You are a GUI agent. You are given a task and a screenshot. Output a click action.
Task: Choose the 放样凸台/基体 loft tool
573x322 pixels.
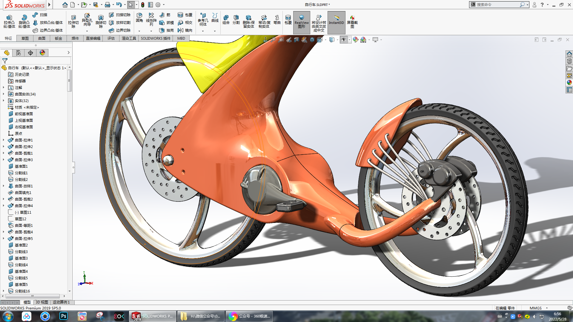pos(48,22)
